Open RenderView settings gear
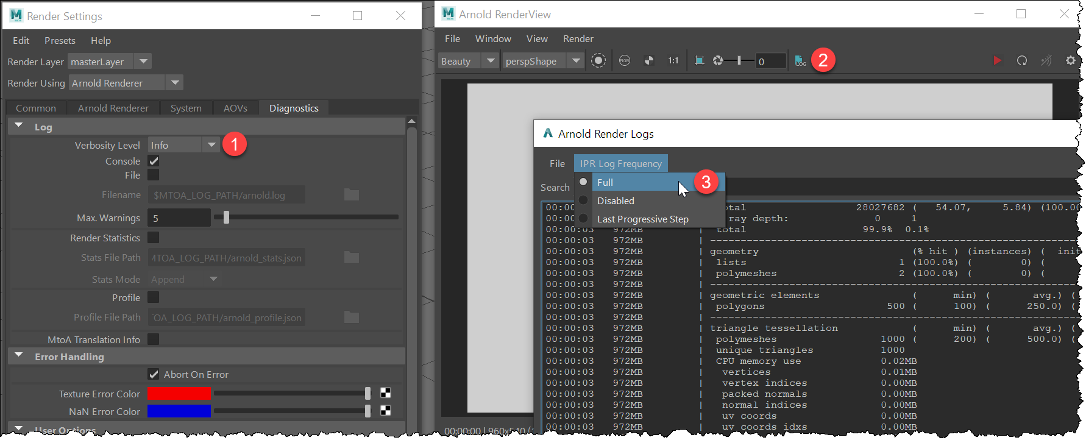 1070,60
